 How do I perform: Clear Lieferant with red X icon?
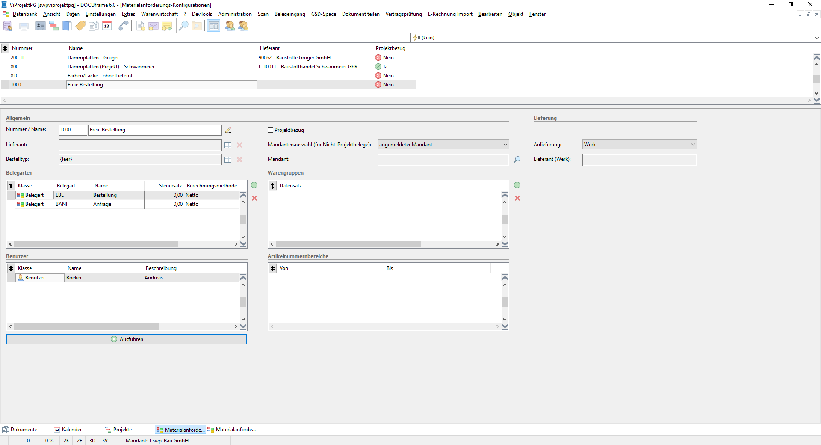239,145
